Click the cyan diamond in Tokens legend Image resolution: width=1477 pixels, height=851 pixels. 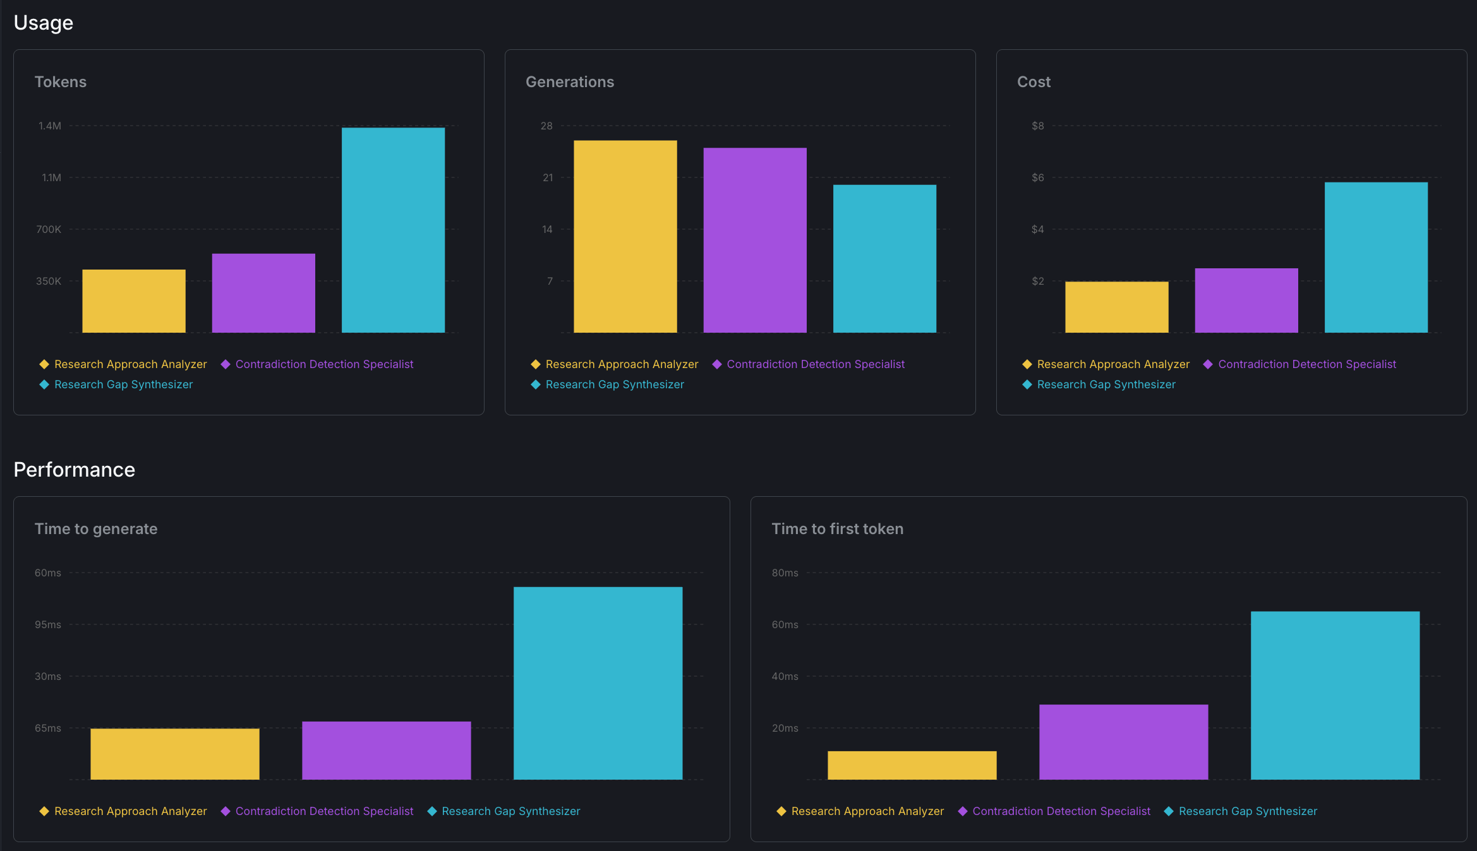44,384
